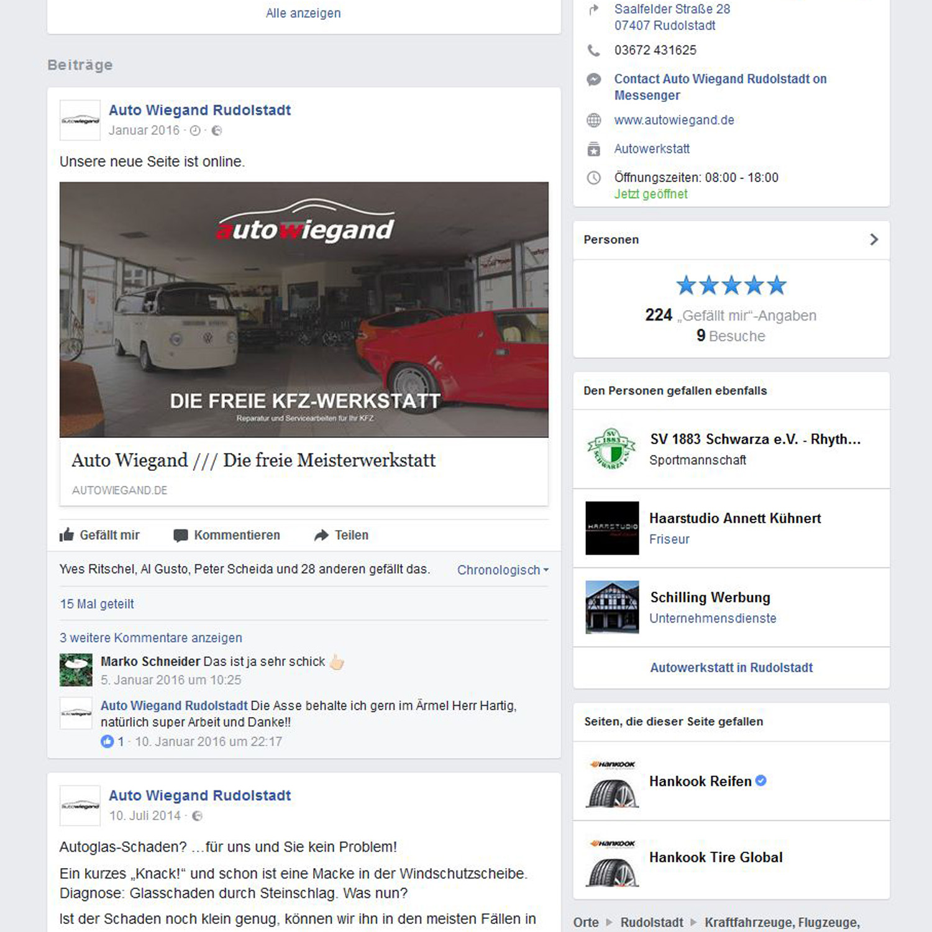Click the globe icon beside www.autowiegand.de
The image size is (932, 932).
[x=594, y=120]
